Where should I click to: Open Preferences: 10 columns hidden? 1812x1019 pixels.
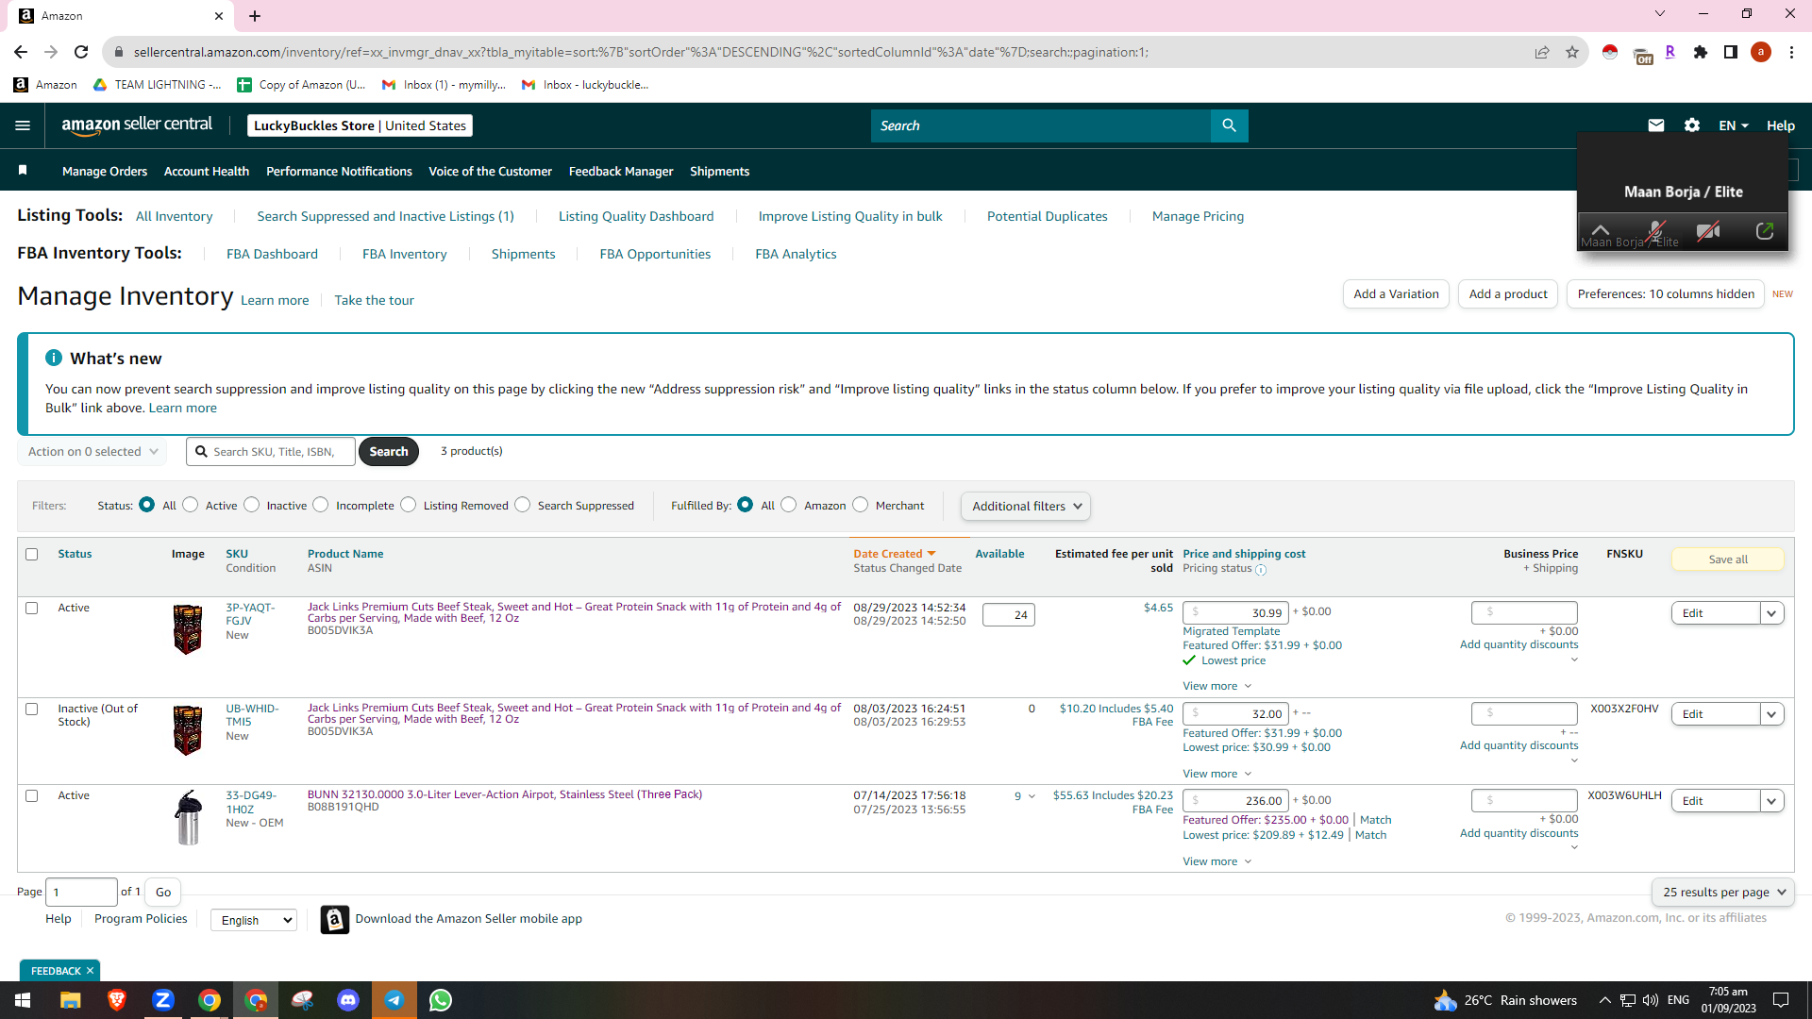coord(1666,294)
